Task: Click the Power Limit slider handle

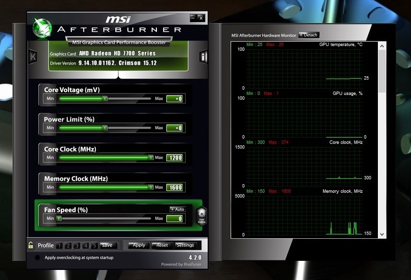Action: (105, 128)
